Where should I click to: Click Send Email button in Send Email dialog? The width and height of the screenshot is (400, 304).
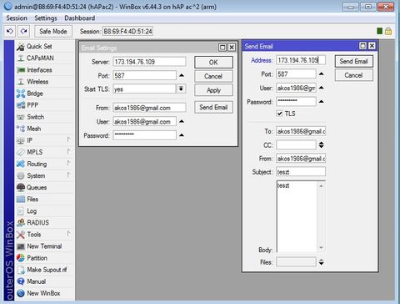point(353,61)
